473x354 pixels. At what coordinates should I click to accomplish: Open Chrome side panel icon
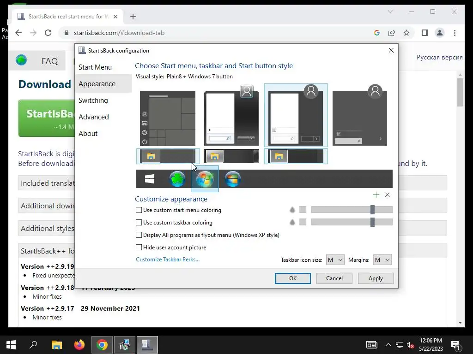pyautogui.click(x=425, y=33)
